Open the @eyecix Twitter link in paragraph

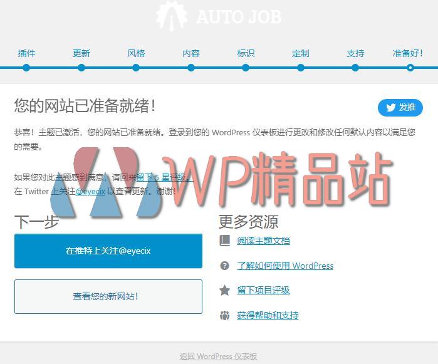pos(90,191)
